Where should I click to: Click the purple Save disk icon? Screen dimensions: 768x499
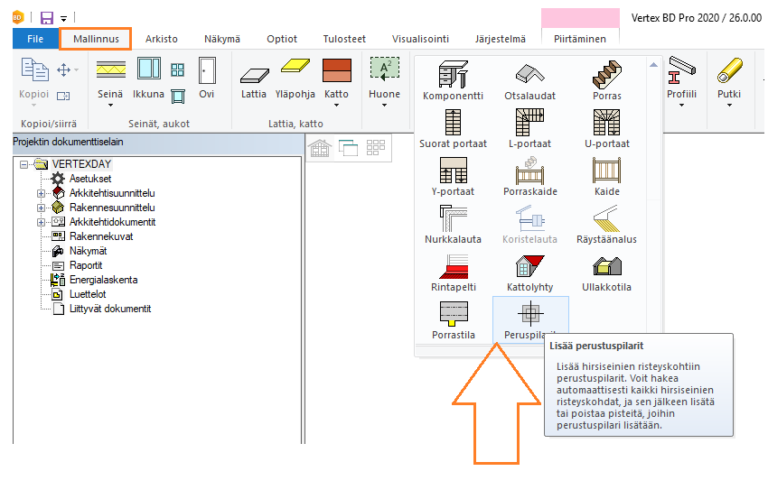click(46, 18)
